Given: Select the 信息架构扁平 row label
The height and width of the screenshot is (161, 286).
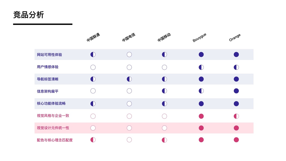Looking at the screenshot, I should tap(48, 91).
